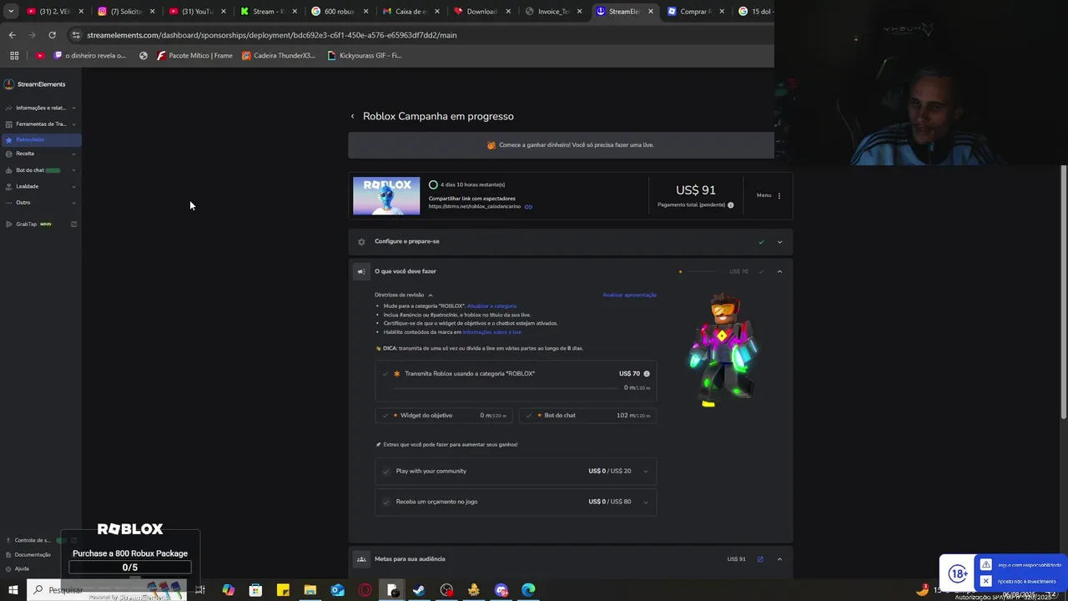Open the three-dot Menu for the campaign

(x=779, y=195)
